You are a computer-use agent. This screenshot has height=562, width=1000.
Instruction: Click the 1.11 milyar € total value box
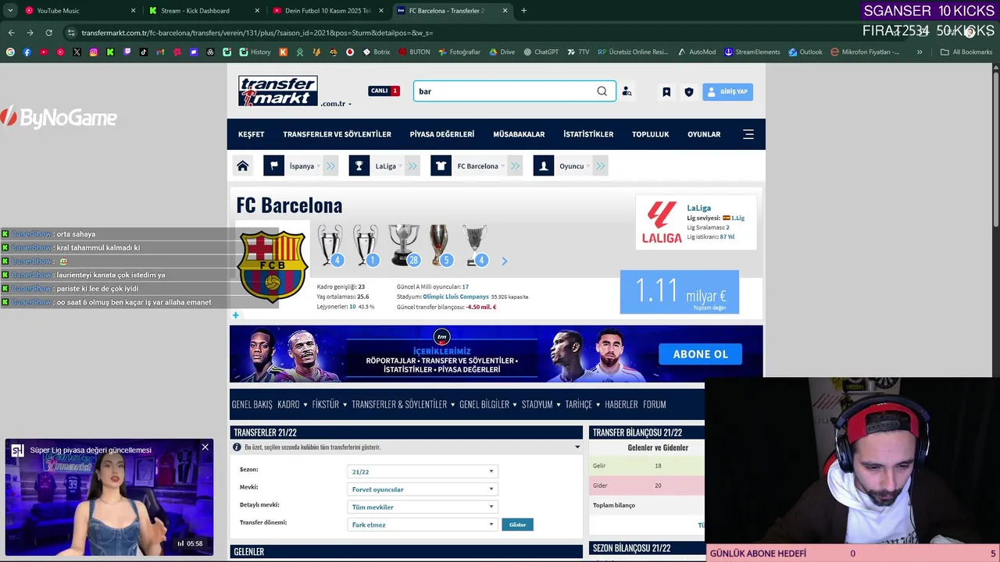(679, 292)
